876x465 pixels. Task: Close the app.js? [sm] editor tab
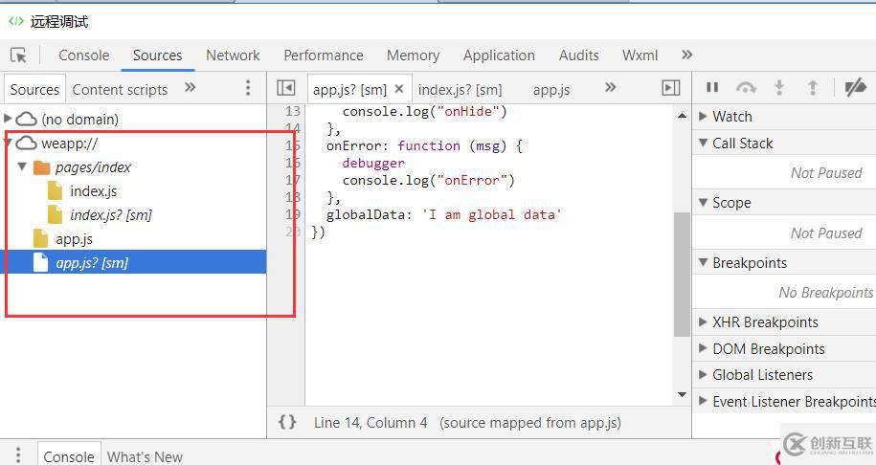[399, 89]
